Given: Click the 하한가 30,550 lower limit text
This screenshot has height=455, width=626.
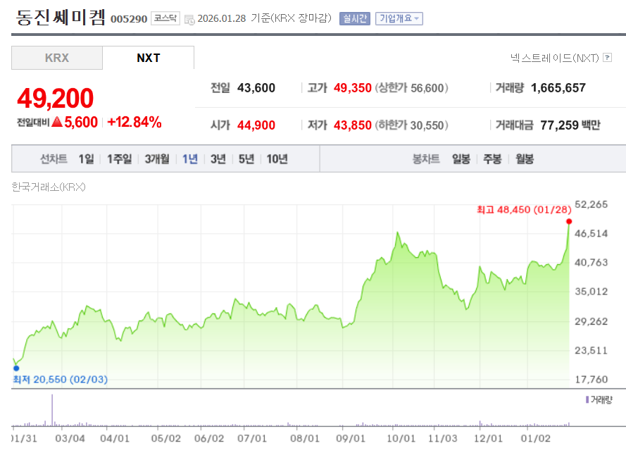Looking at the screenshot, I should pos(411,125).
